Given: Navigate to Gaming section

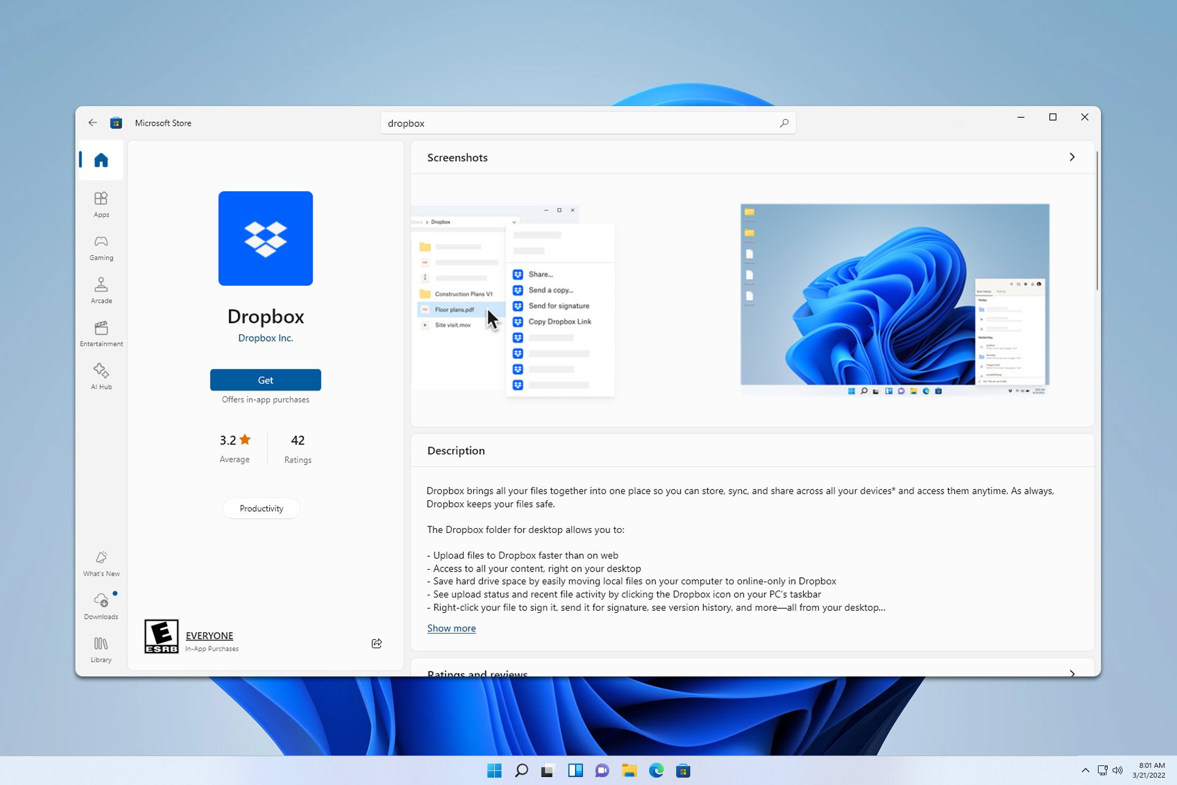Looking at the screenshot, I should pyautogui.click(x=101, y=248).
